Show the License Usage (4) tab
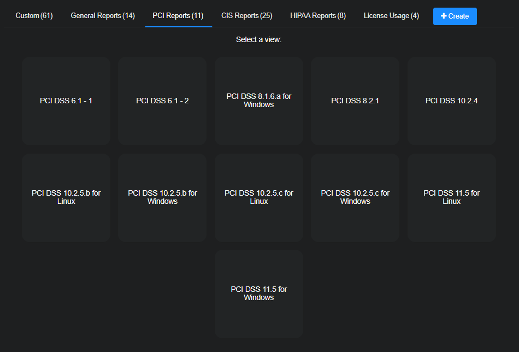The height and width of the screenshot is (352, 519). (x=391, y=16)
